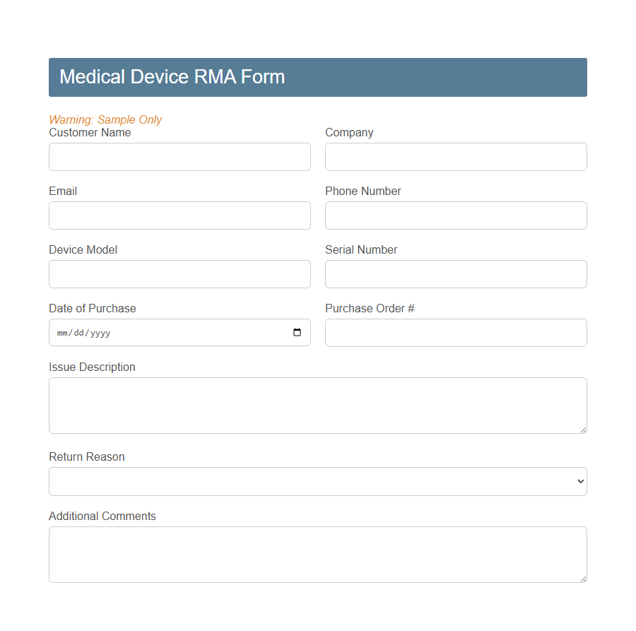Select the Company input field
The height and width of the screenshot is (631, 636).
coord(456,156)
